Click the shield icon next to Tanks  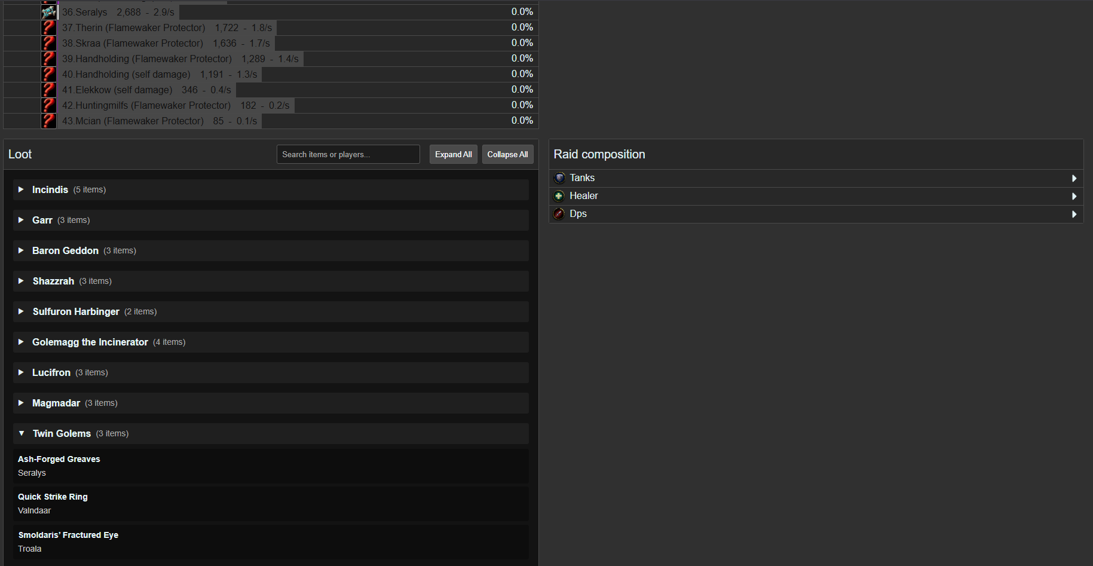click(559, 178)
